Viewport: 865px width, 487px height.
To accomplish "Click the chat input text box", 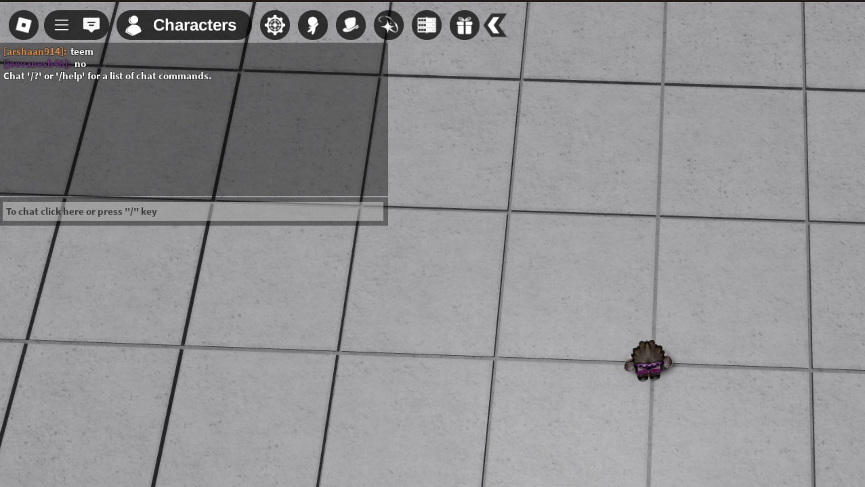I will [x=193, y=211].
